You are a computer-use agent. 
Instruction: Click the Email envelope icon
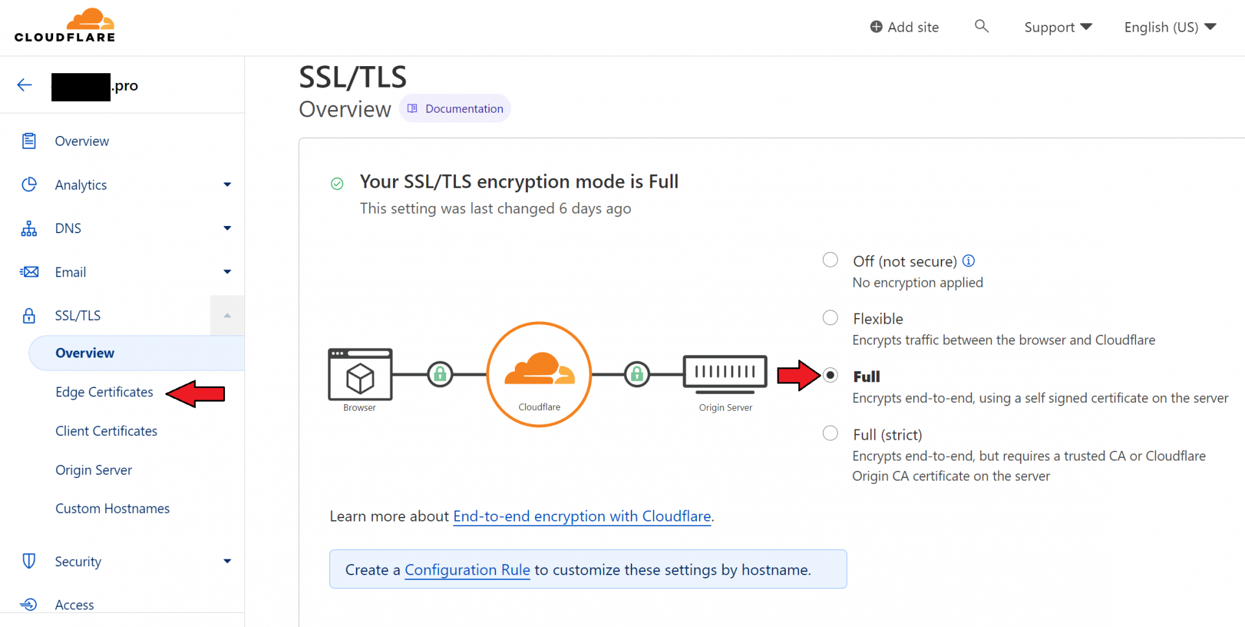[x=29, y=272]
